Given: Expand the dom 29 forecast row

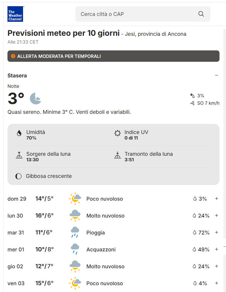Looking at the screenshot, I should click(217, 199).
